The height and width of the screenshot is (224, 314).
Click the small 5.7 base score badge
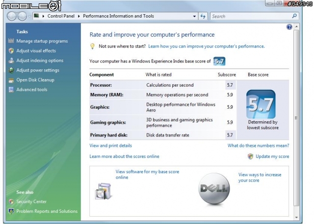219,61
